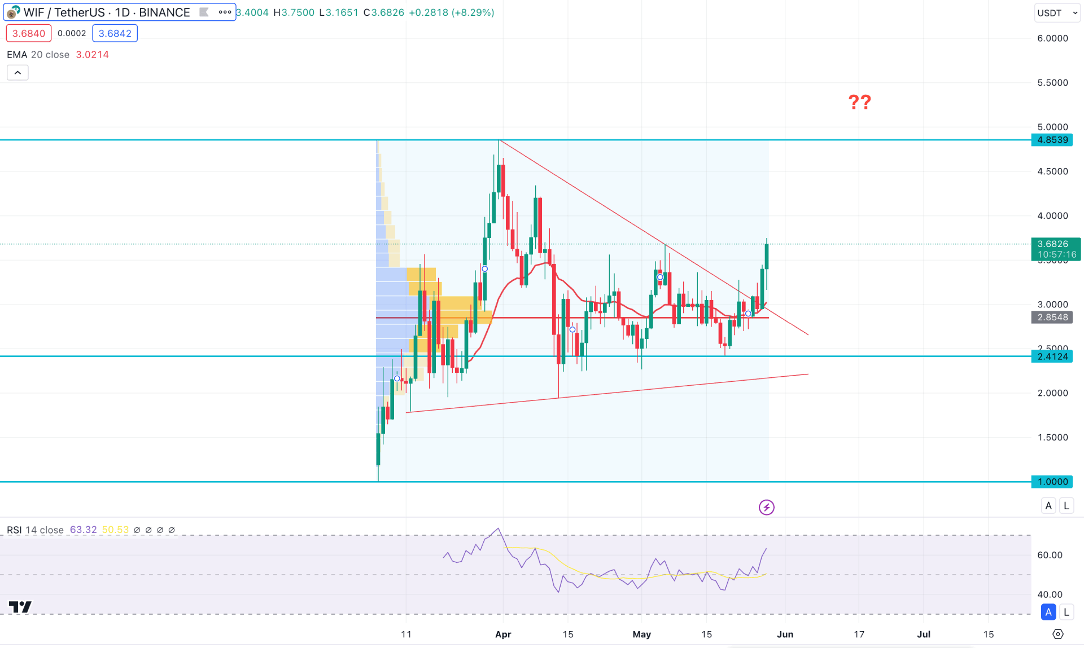
Task: Click the 11 date on time axis
Action: point(406,634)
